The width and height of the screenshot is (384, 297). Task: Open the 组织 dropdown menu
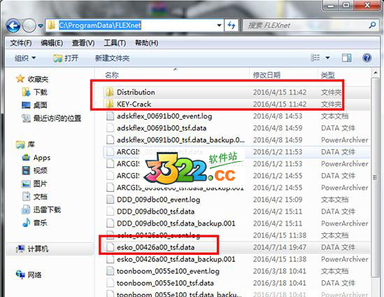[x=25, y=58]
